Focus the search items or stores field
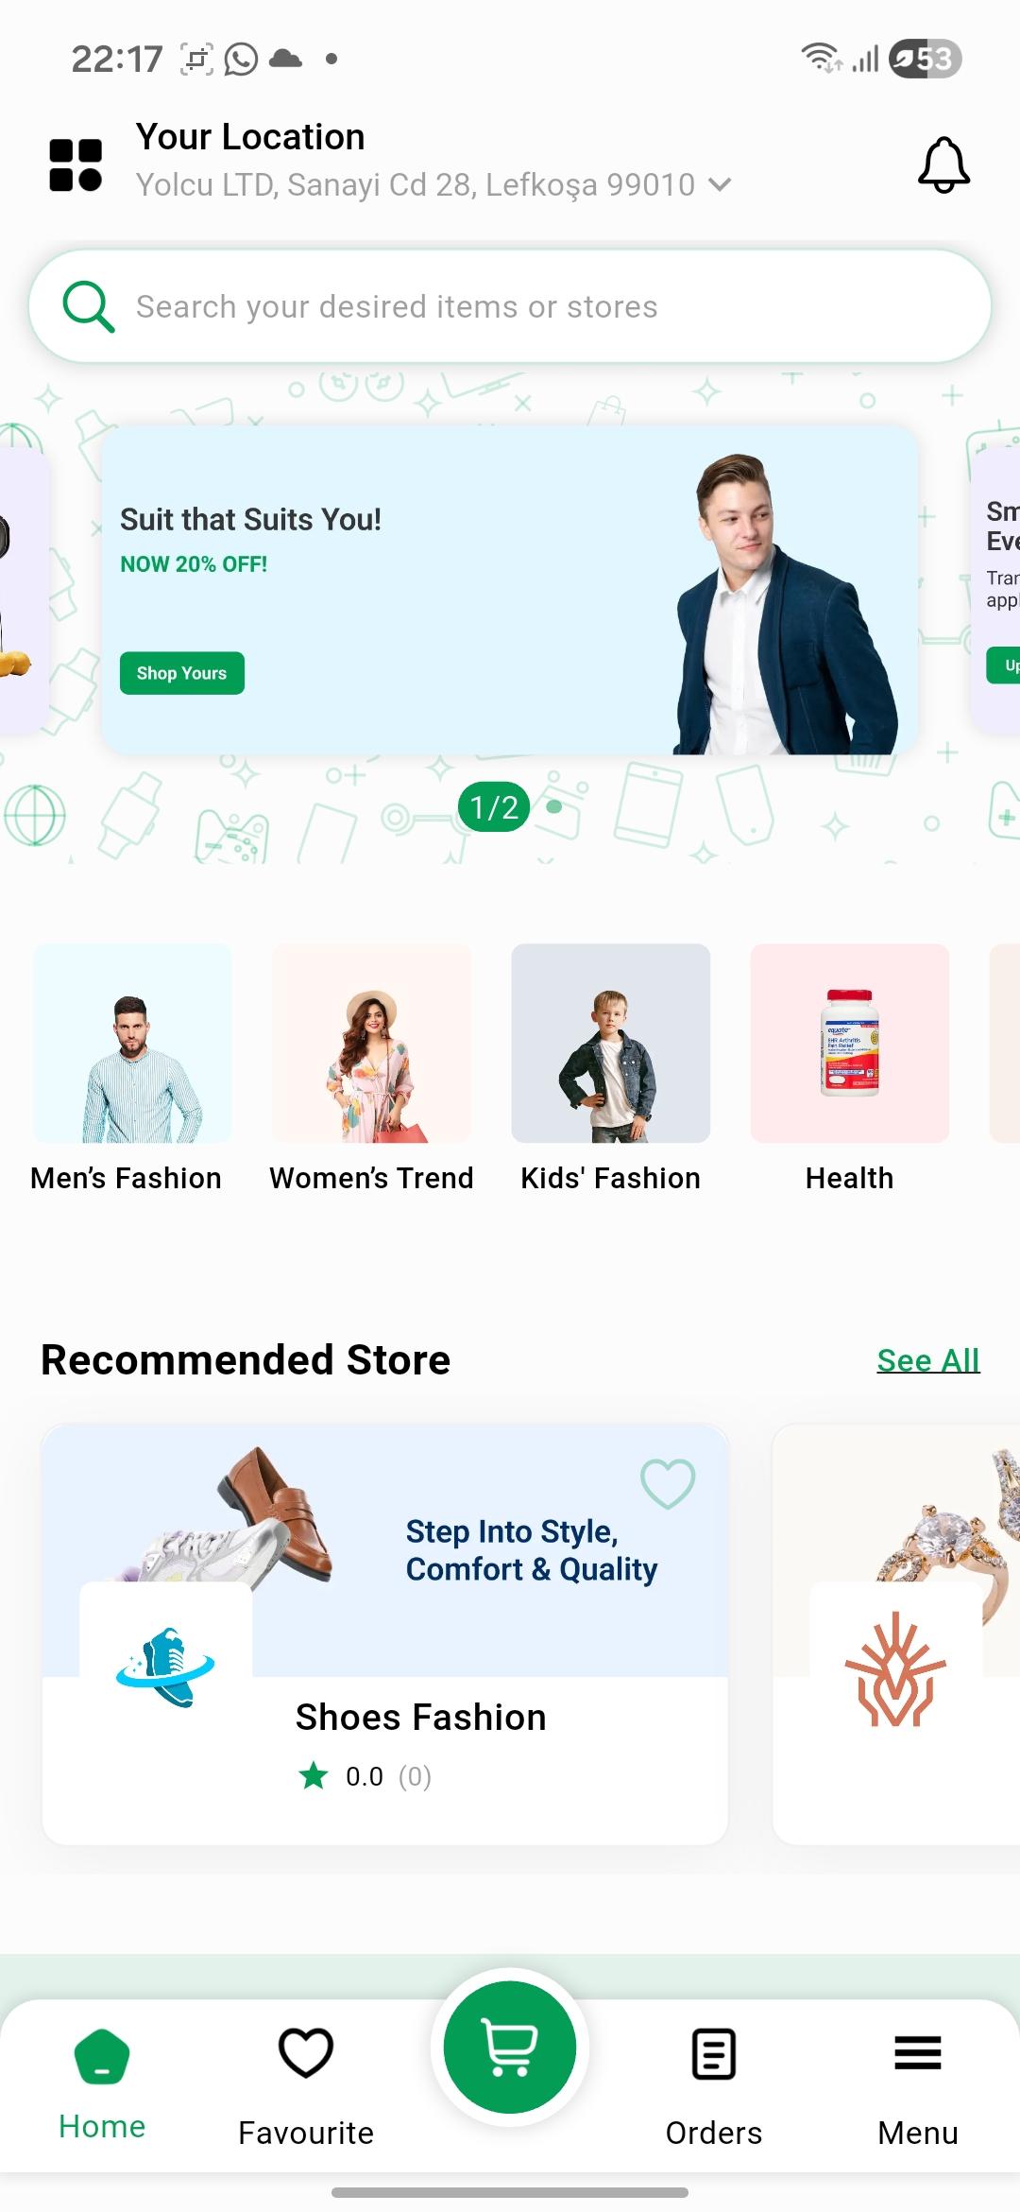 tap(510, 306)
